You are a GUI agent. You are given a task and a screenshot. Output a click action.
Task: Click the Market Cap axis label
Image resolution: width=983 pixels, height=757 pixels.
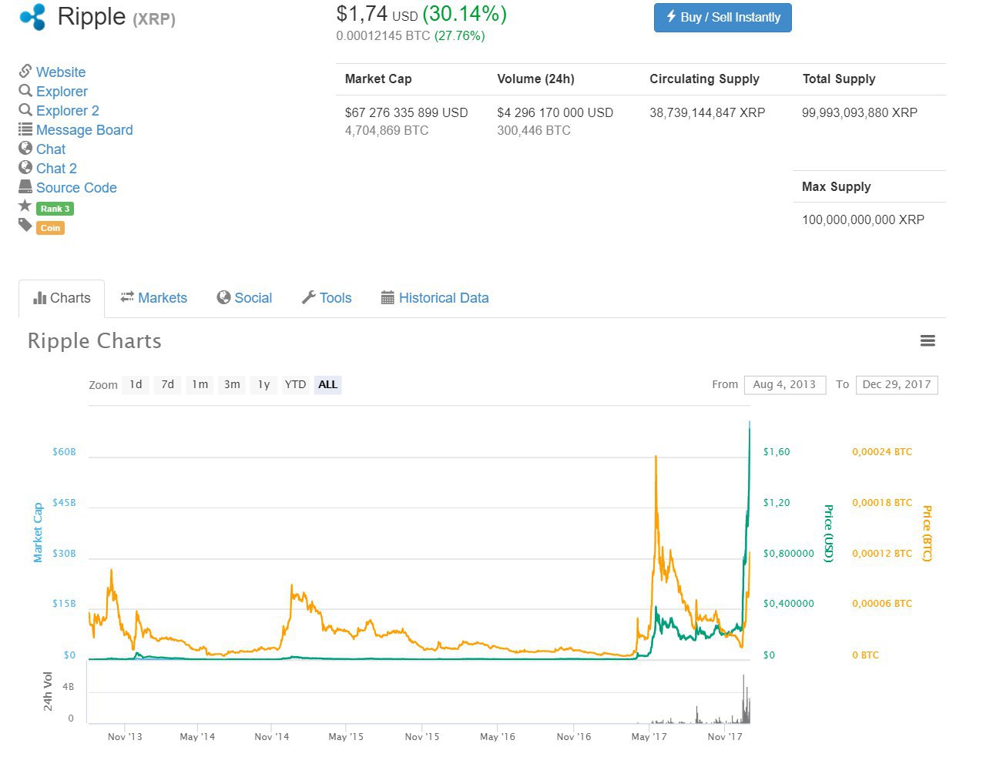(38, 532)
